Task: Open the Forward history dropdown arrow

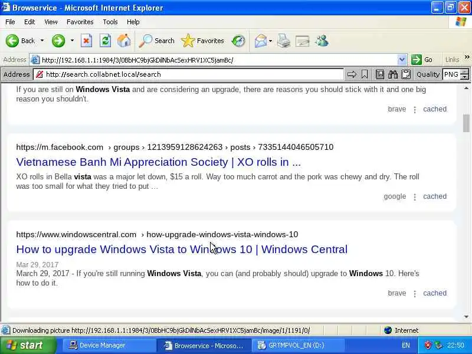Action: pyautogui.click(x=72, y=41)
